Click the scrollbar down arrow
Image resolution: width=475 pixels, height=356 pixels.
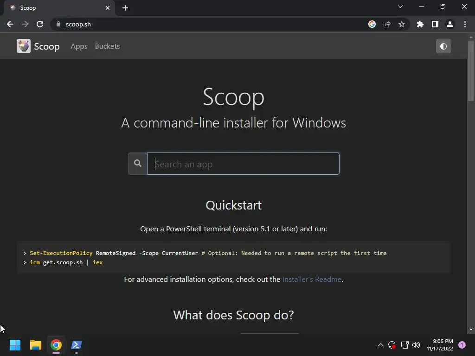click(x=471, y=330)
